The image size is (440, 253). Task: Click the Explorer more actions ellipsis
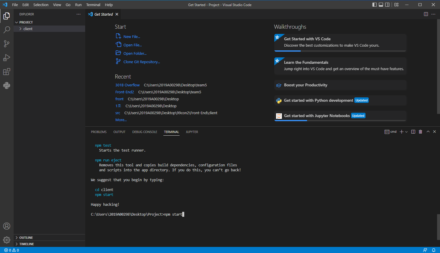(78, 14)
